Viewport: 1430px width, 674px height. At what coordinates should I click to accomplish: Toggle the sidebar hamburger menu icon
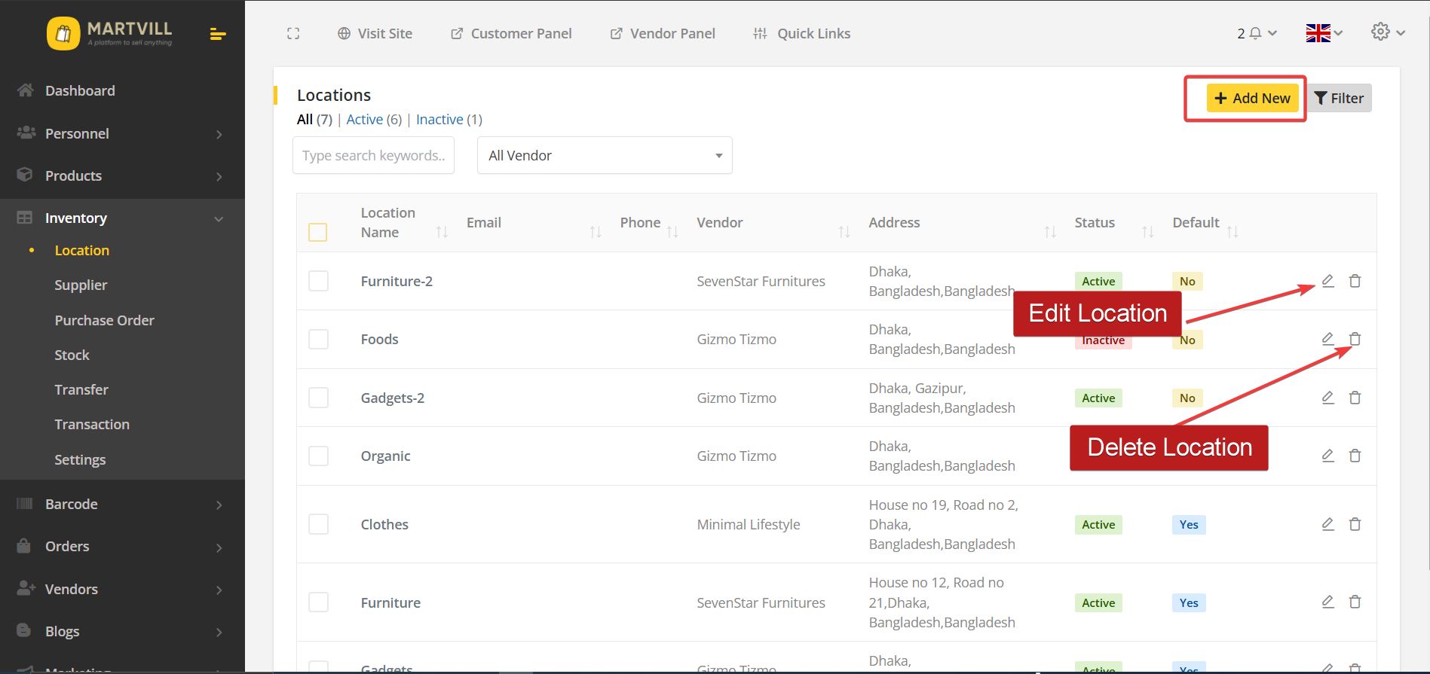click(218, 34)
